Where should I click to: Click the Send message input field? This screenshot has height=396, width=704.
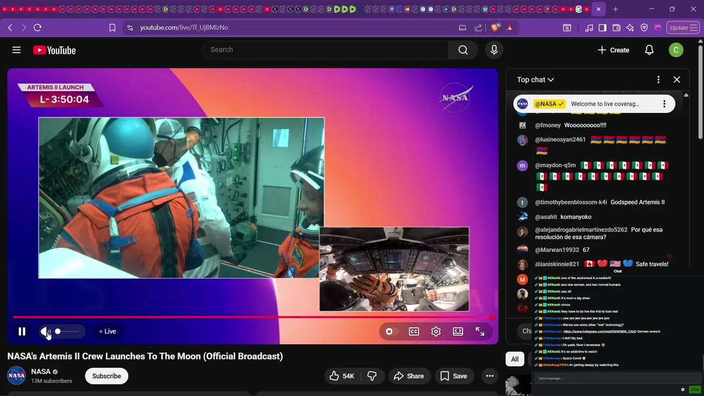(618, 378)
